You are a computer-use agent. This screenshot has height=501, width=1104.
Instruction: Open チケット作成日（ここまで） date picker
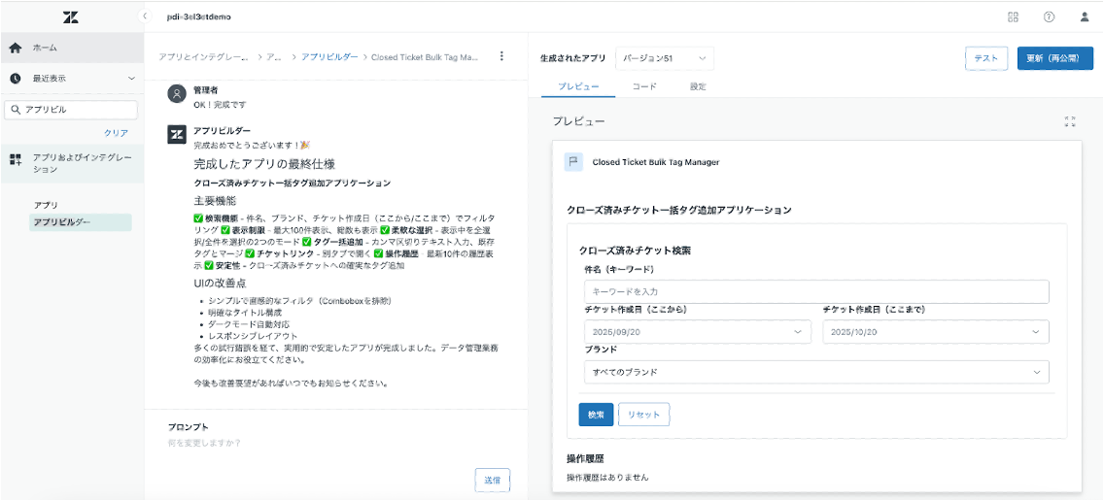[935, 332]
